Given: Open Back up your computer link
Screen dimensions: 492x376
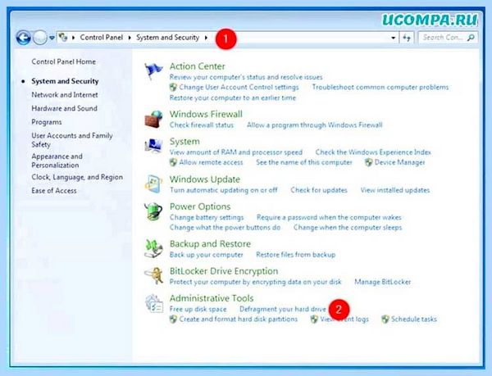Looking at the screenshot, I should click(x=207, y=255).
